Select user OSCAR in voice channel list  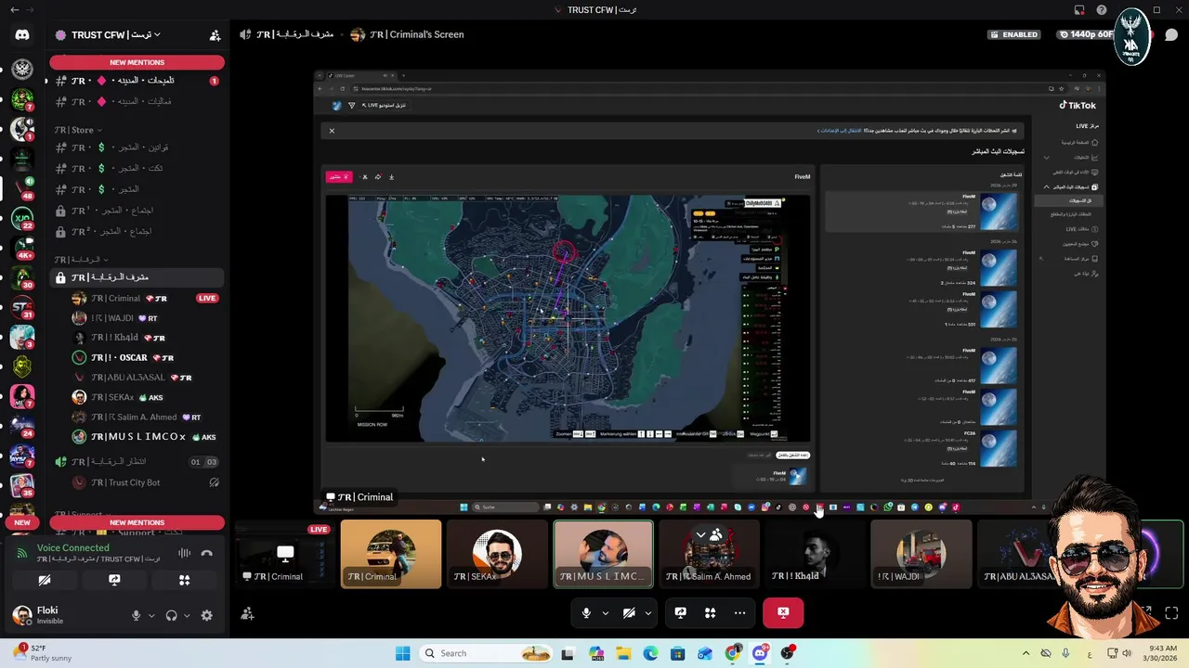point(146,357)
